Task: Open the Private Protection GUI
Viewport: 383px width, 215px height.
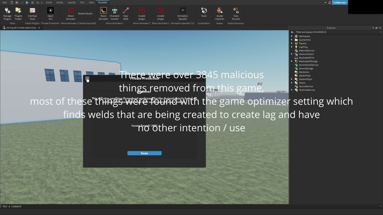Action: point(50,14)
